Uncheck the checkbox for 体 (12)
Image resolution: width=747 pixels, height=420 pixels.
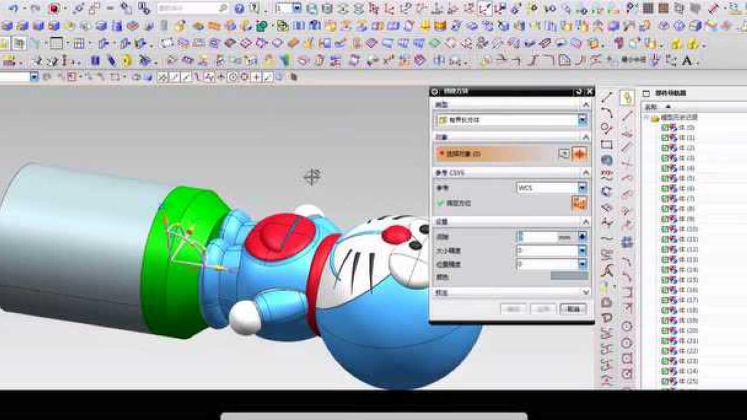(664, 250)
